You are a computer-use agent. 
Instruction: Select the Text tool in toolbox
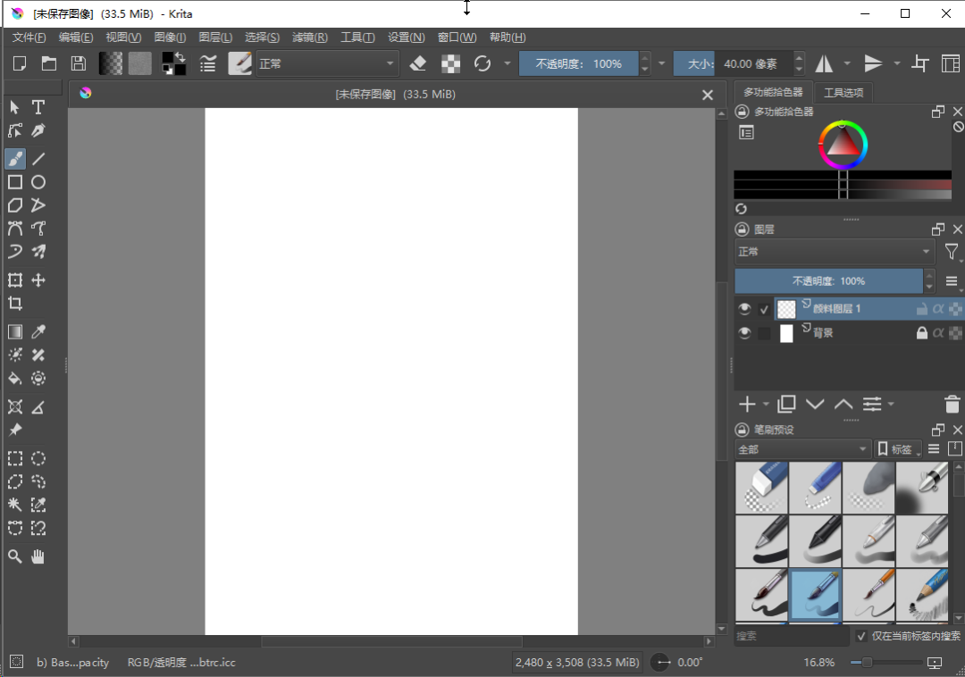[x=38, y=107]
